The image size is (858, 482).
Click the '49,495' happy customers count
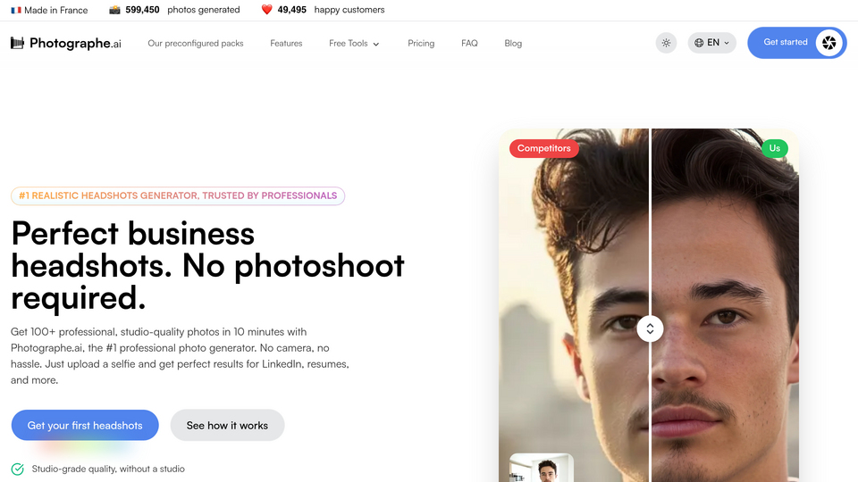(291, 10)
